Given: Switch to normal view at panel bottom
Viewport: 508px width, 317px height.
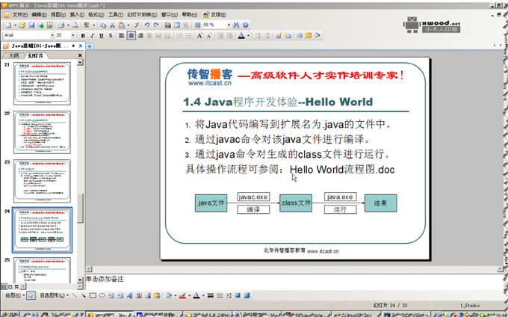Looking at the screenshot, I should tap(4, 286).
